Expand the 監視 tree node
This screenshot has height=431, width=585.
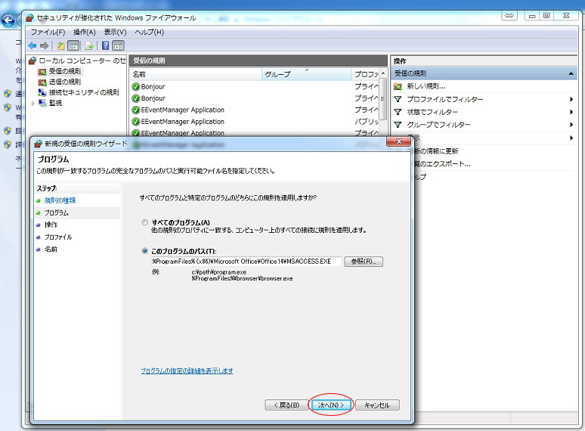pyautogui.click(x=33, y=103)
